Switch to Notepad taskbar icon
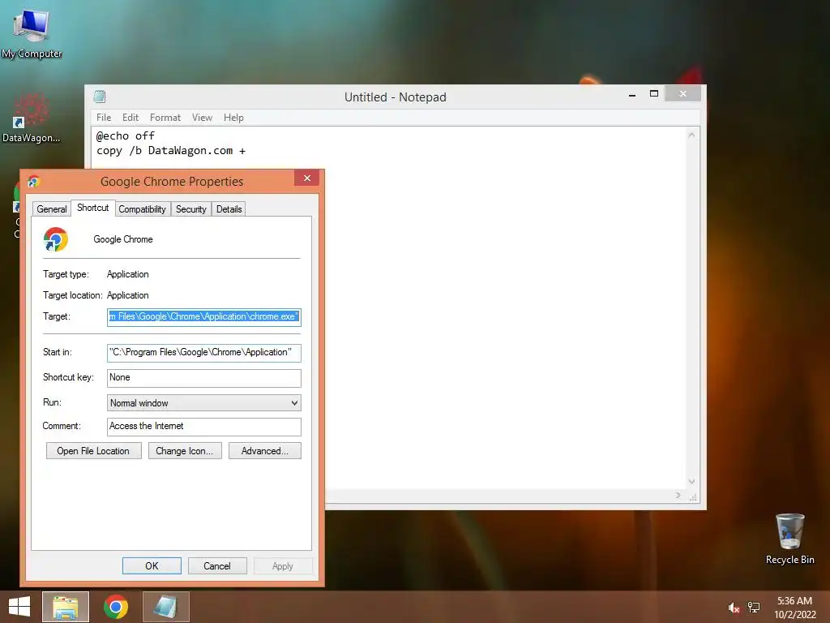 (165, 607)
